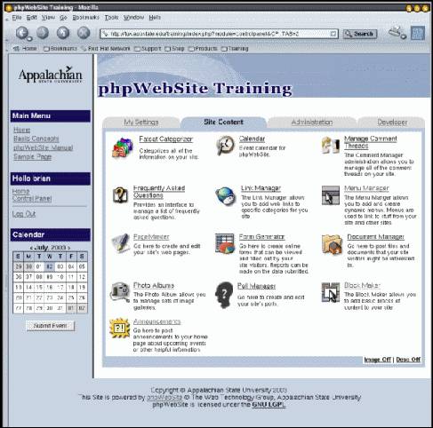Open the Support bookmark folder
The height and width of the screenshot is (428, 433).
pos(148,49)
